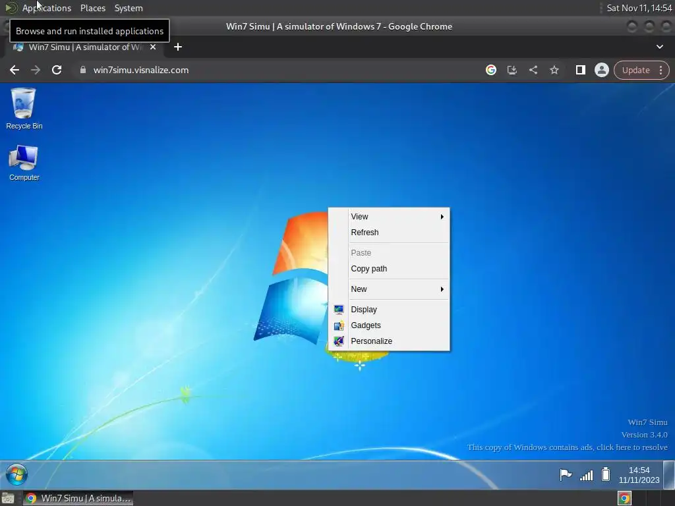Open the Windows Start orb

coord(16,474)
